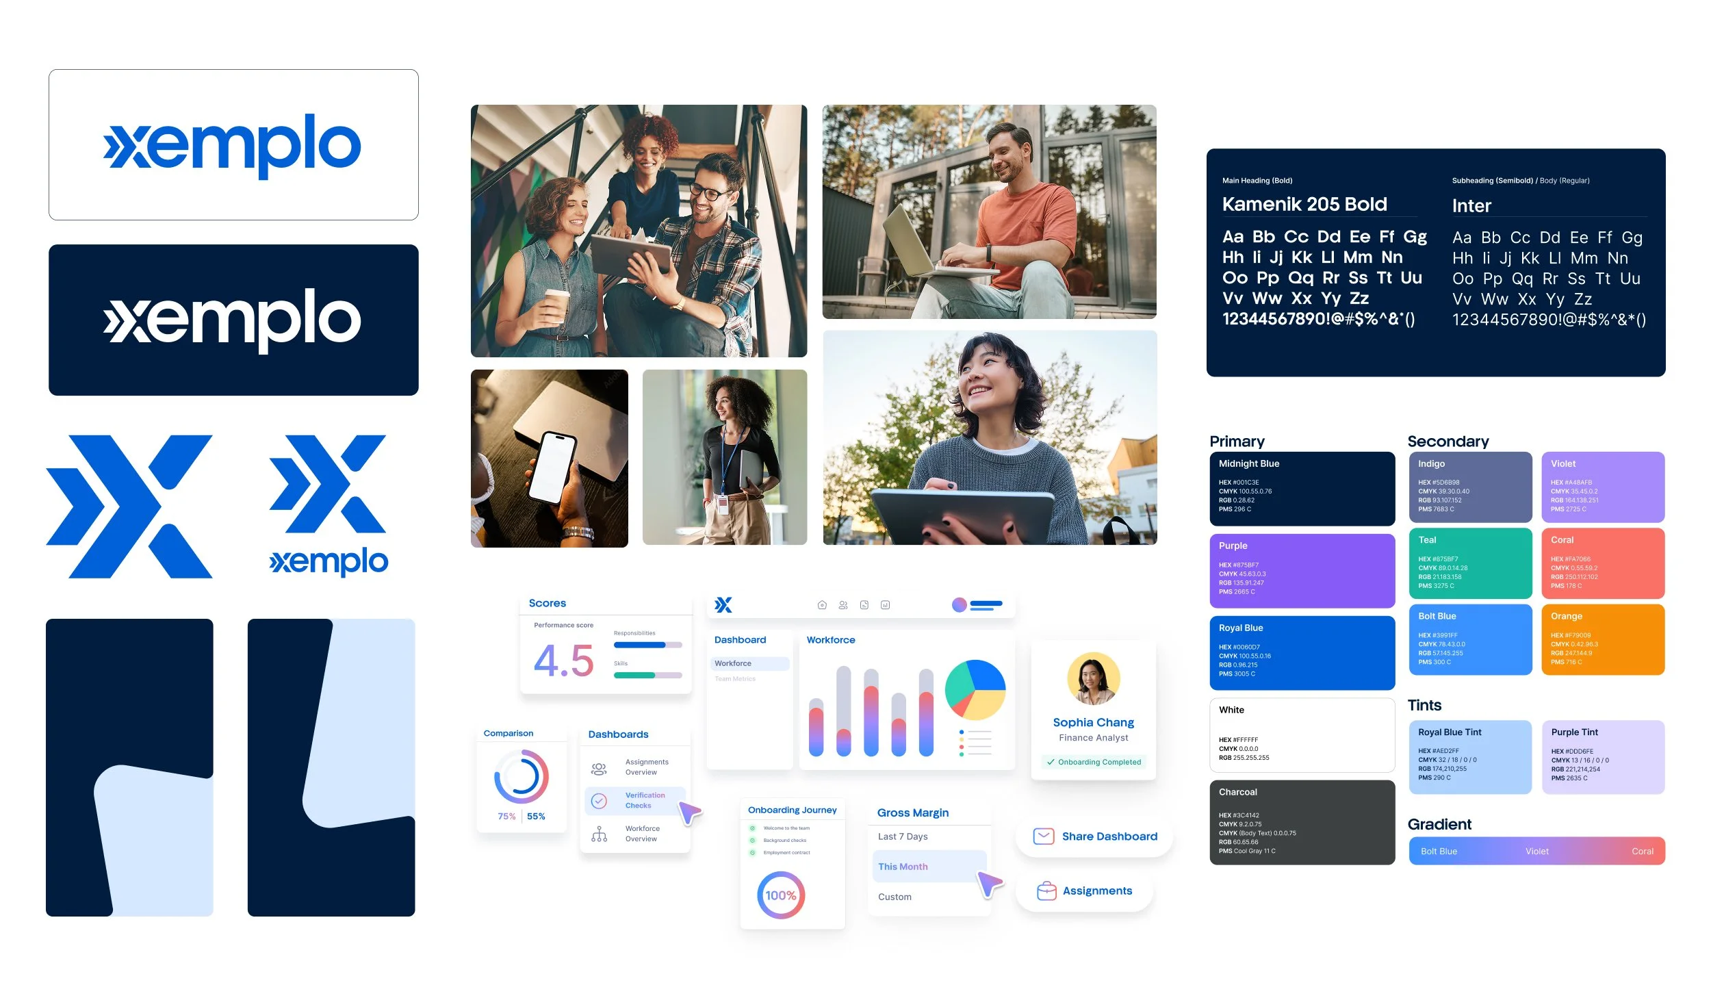Select the Verification Checks checkmark icon
The image size is (1711, 998).
pyautogui.click(x=601, y=800)
